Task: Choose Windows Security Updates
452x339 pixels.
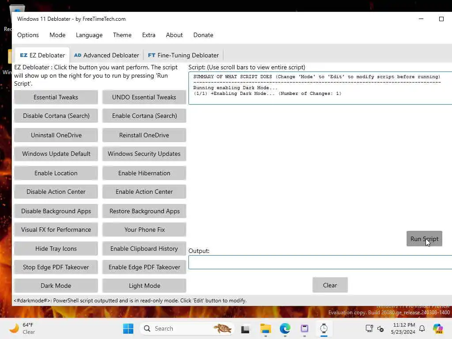Action: point(144,154)
